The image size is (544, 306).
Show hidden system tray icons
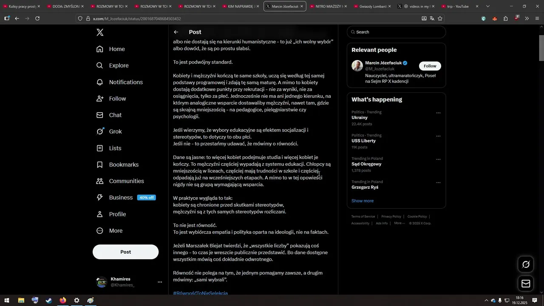click(x=486, y=300)
